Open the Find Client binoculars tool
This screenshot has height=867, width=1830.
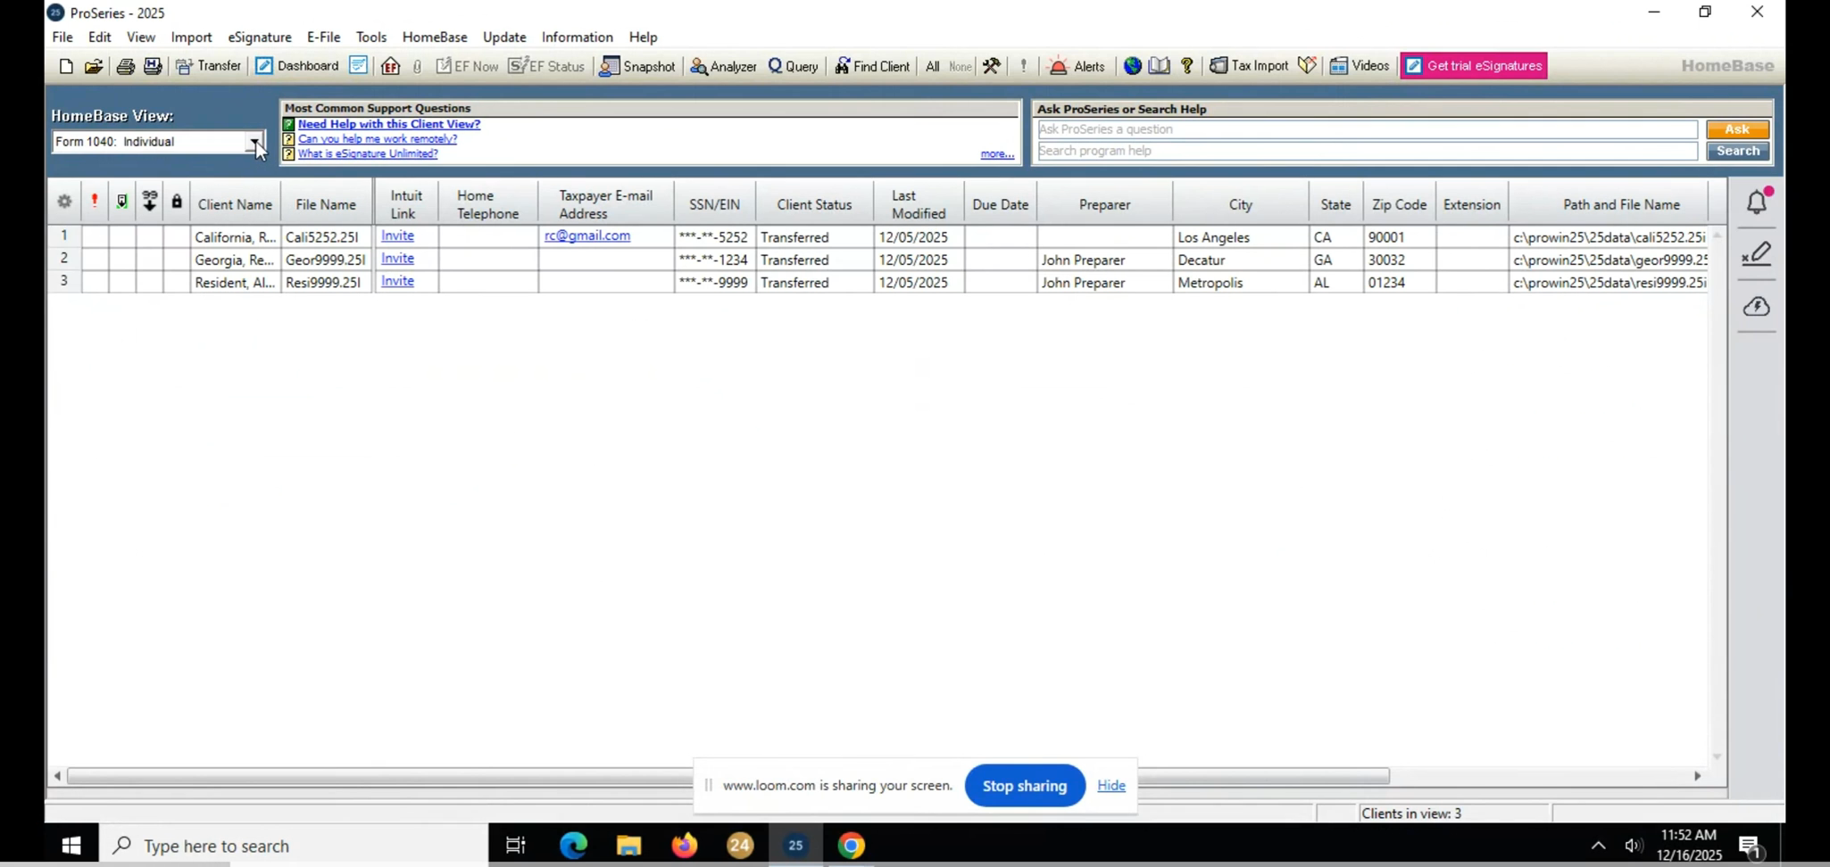872,66
